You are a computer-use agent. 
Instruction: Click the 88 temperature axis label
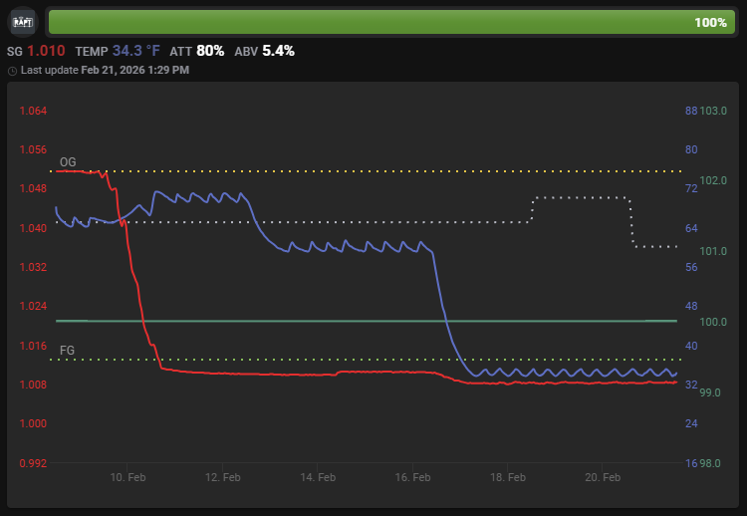click(691, 111)
